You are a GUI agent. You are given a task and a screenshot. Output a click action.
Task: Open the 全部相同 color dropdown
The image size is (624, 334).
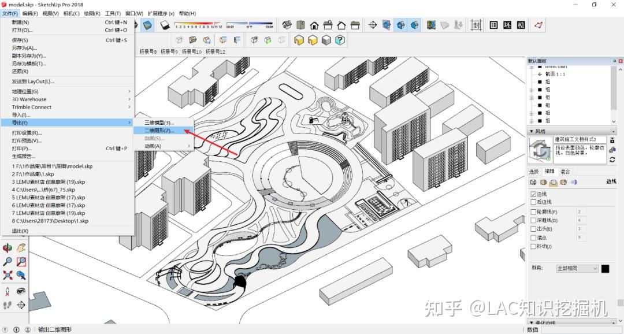pos(577,268)
